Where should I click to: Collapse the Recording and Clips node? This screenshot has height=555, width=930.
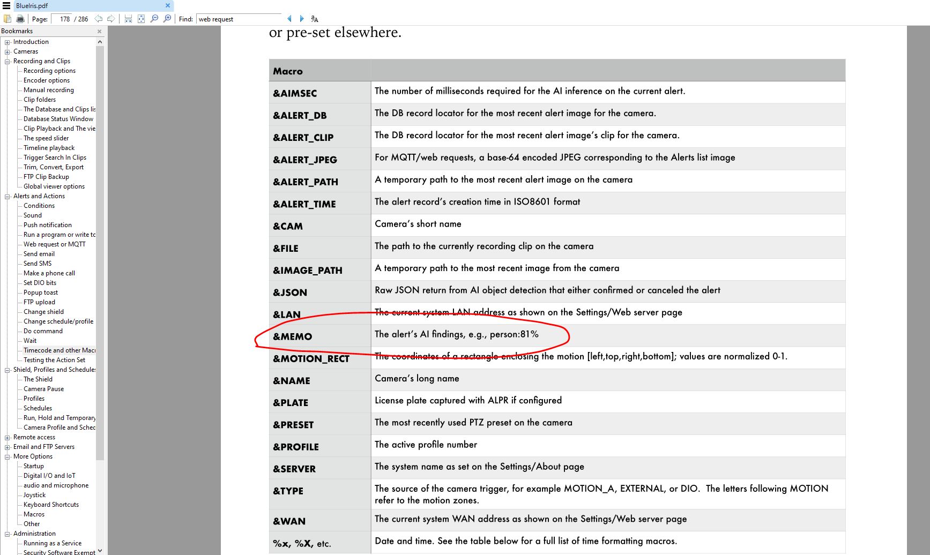[x=8, y=62]
